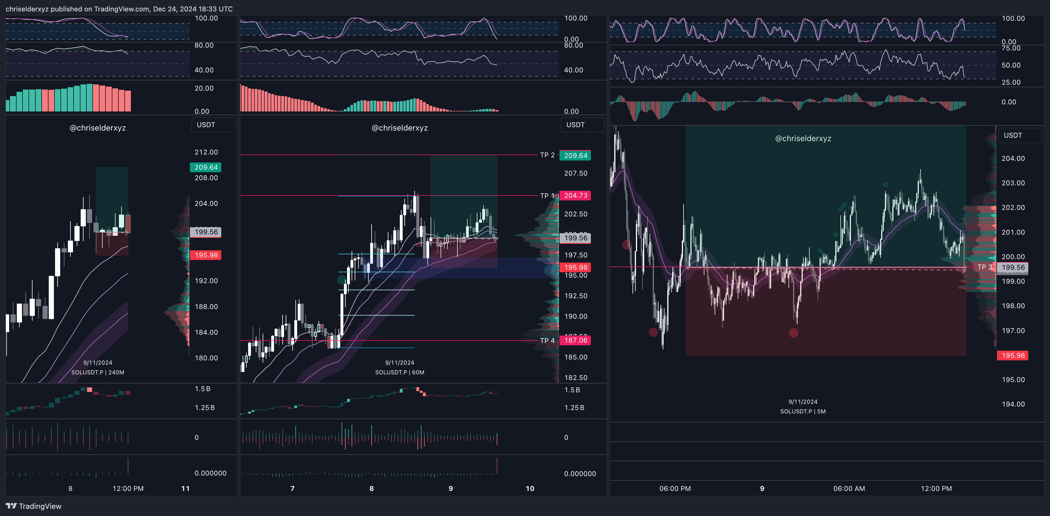Image resolution: width=1050 pixels, height=516 pixels.
Task: Click the green signal circle on 60M chart
Action: point(342,280)
